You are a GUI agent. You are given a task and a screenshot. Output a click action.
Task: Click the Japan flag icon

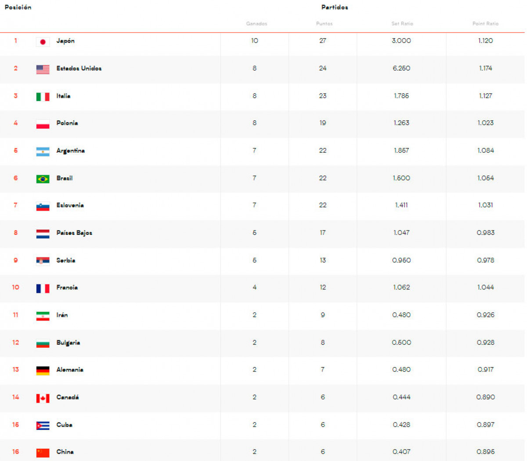[43, 42]
